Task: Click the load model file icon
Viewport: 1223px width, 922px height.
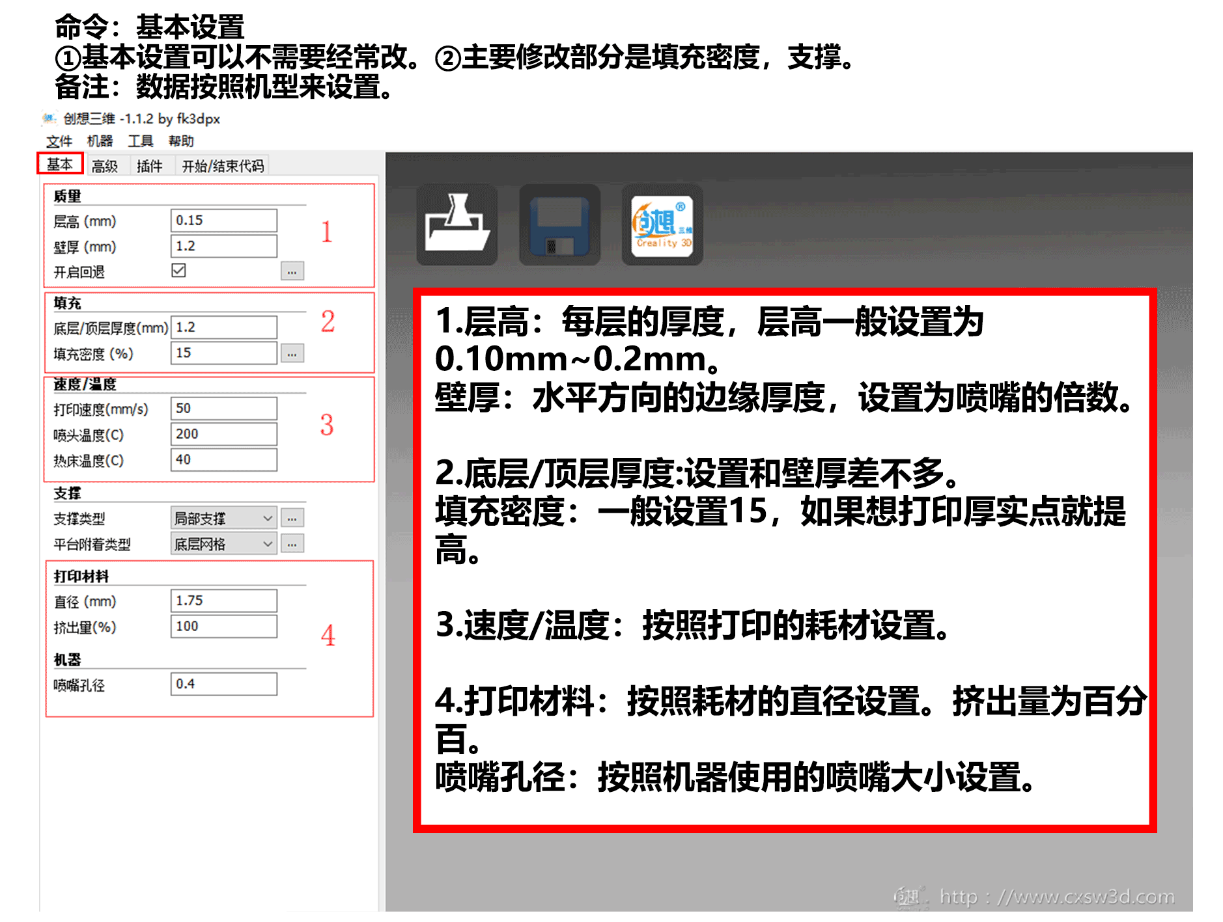Action: tap(457, 224)
